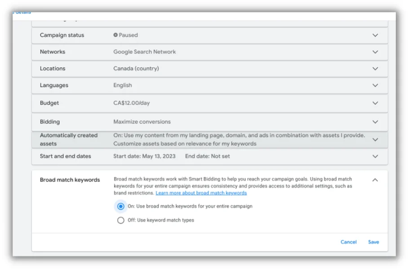Click the Locations label
The image size is (408, 269).
point(53,68)
